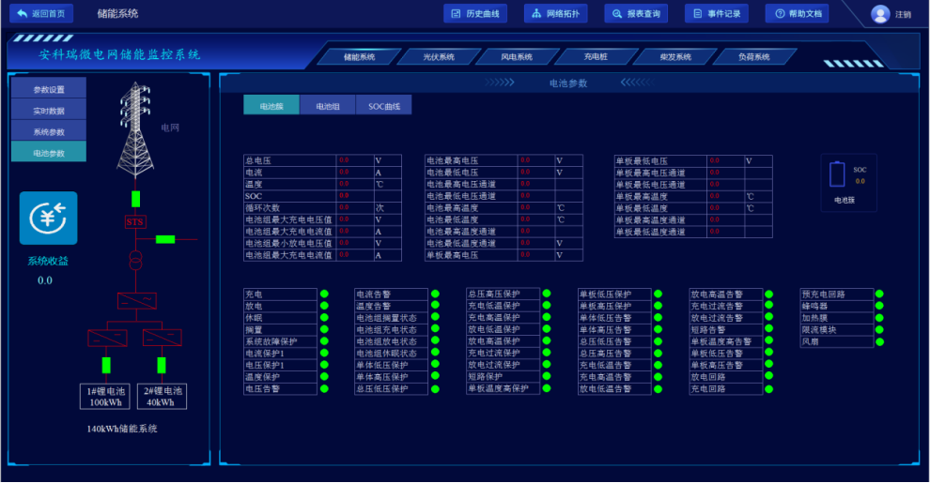The image size is (930, 483).
Task: Open the 报表查询 page
Action: click(x=636, y=14)
